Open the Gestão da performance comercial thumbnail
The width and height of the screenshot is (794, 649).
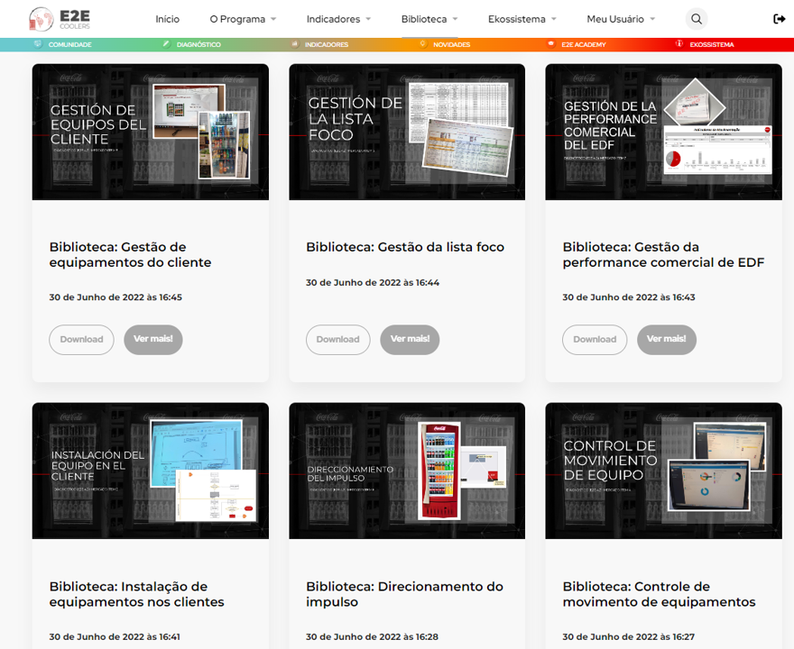coord(663,131)
